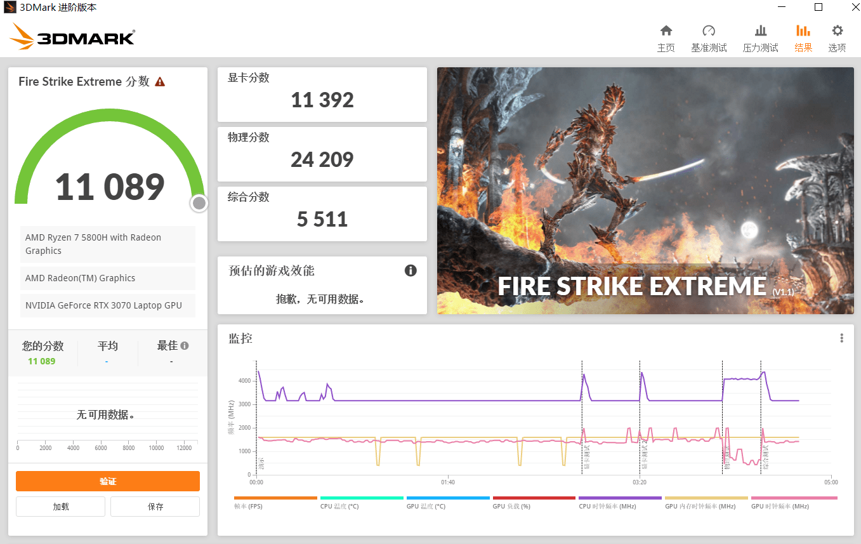Open the monitoring panel three-dot menu

[841, 338]
